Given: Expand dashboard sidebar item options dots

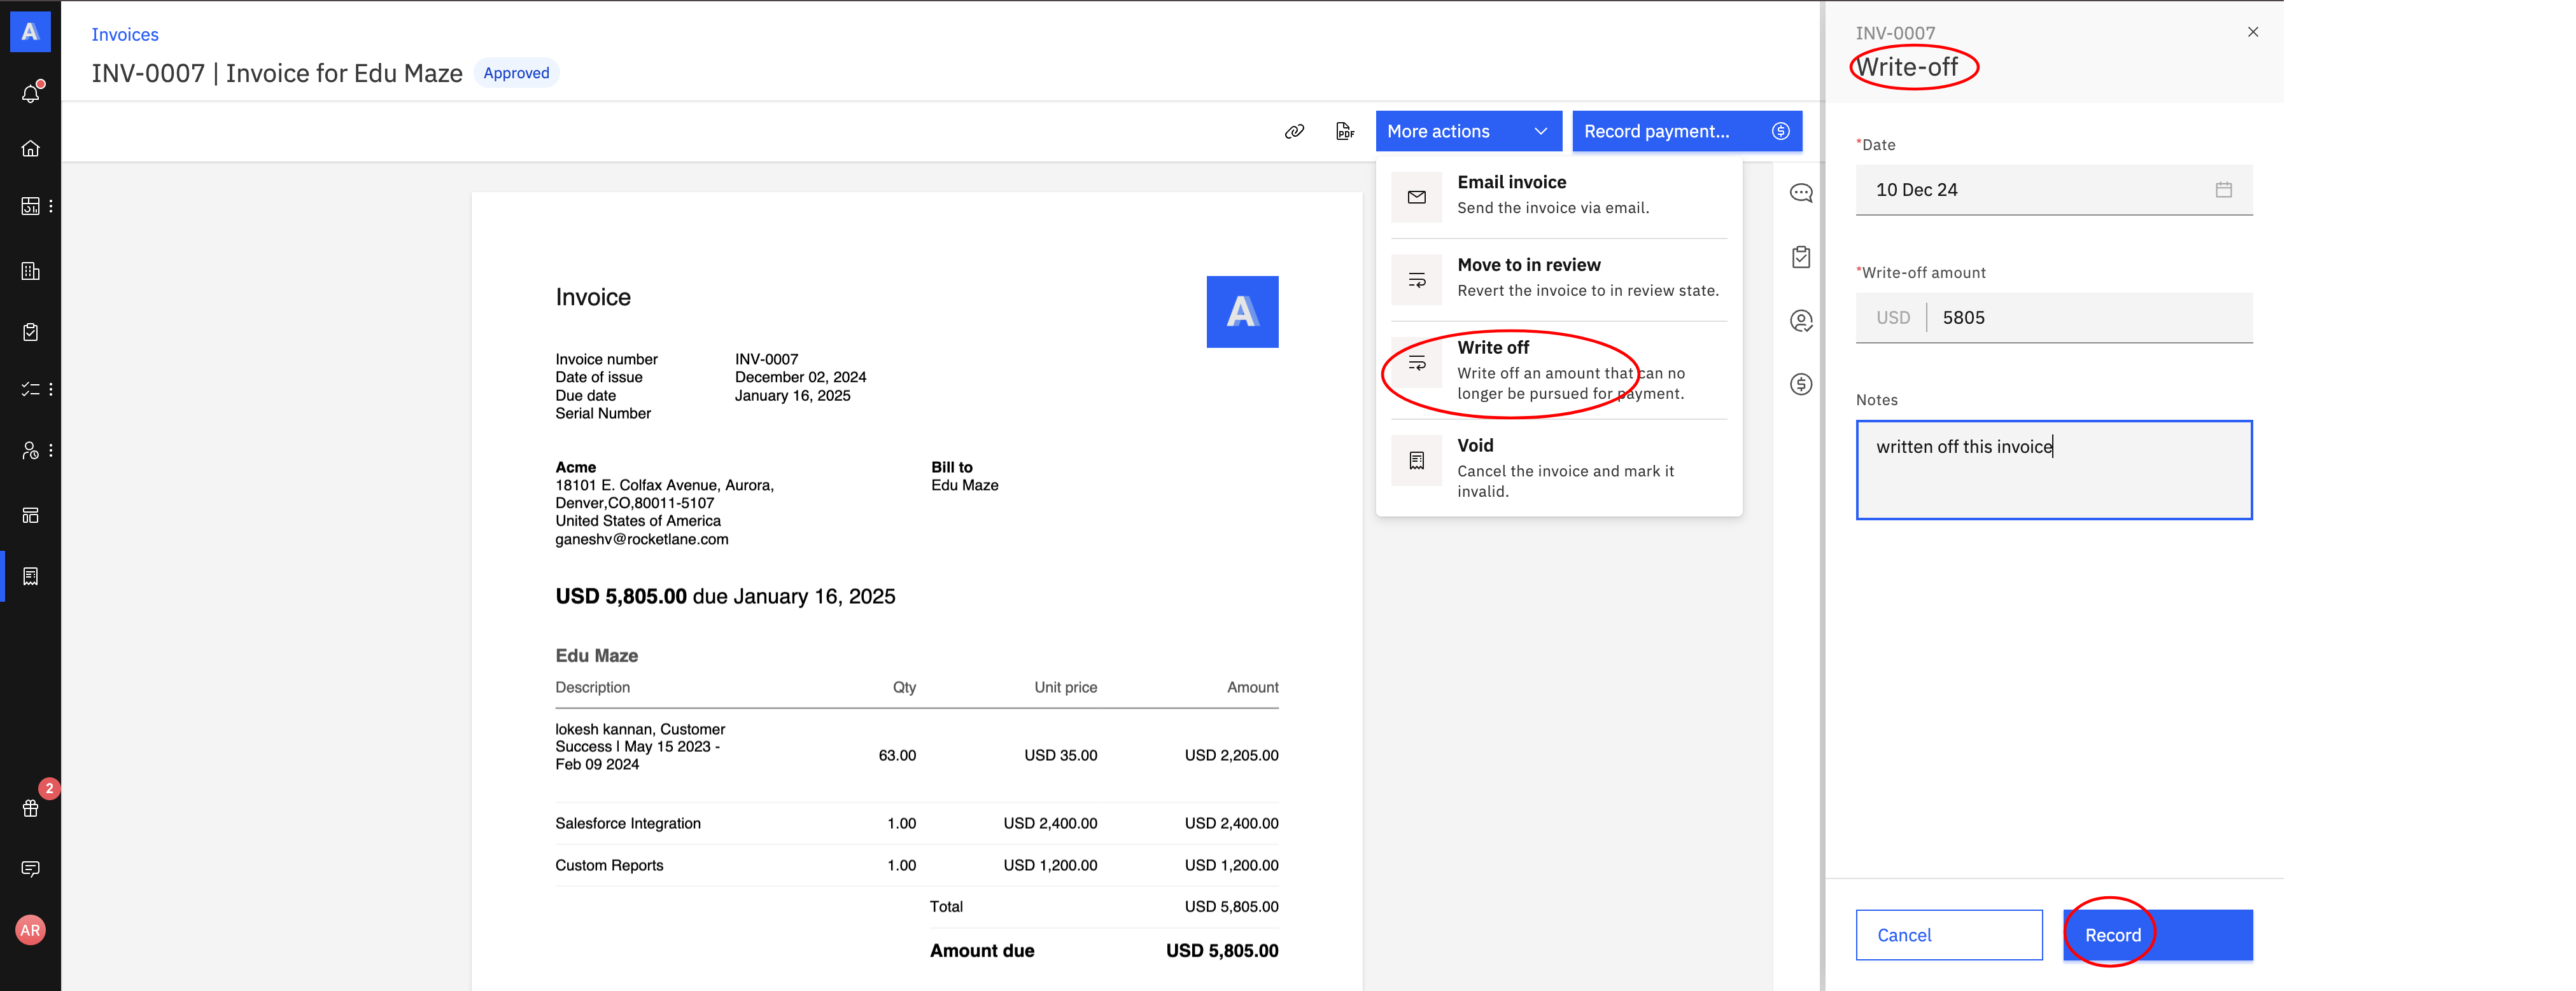Looking at the screenshot, I should point(51,206).
